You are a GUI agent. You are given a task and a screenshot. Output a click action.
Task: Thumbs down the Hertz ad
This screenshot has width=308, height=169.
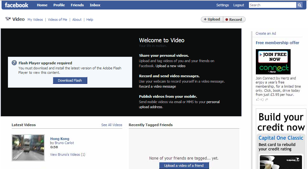point(262,100)
